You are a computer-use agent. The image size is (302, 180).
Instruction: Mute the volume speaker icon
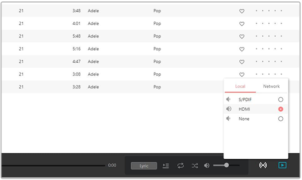(207, 166)
